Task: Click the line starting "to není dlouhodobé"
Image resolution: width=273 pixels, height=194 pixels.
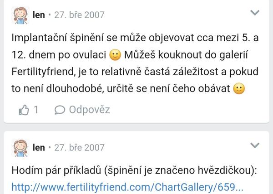Action: [x=121, y=89]
